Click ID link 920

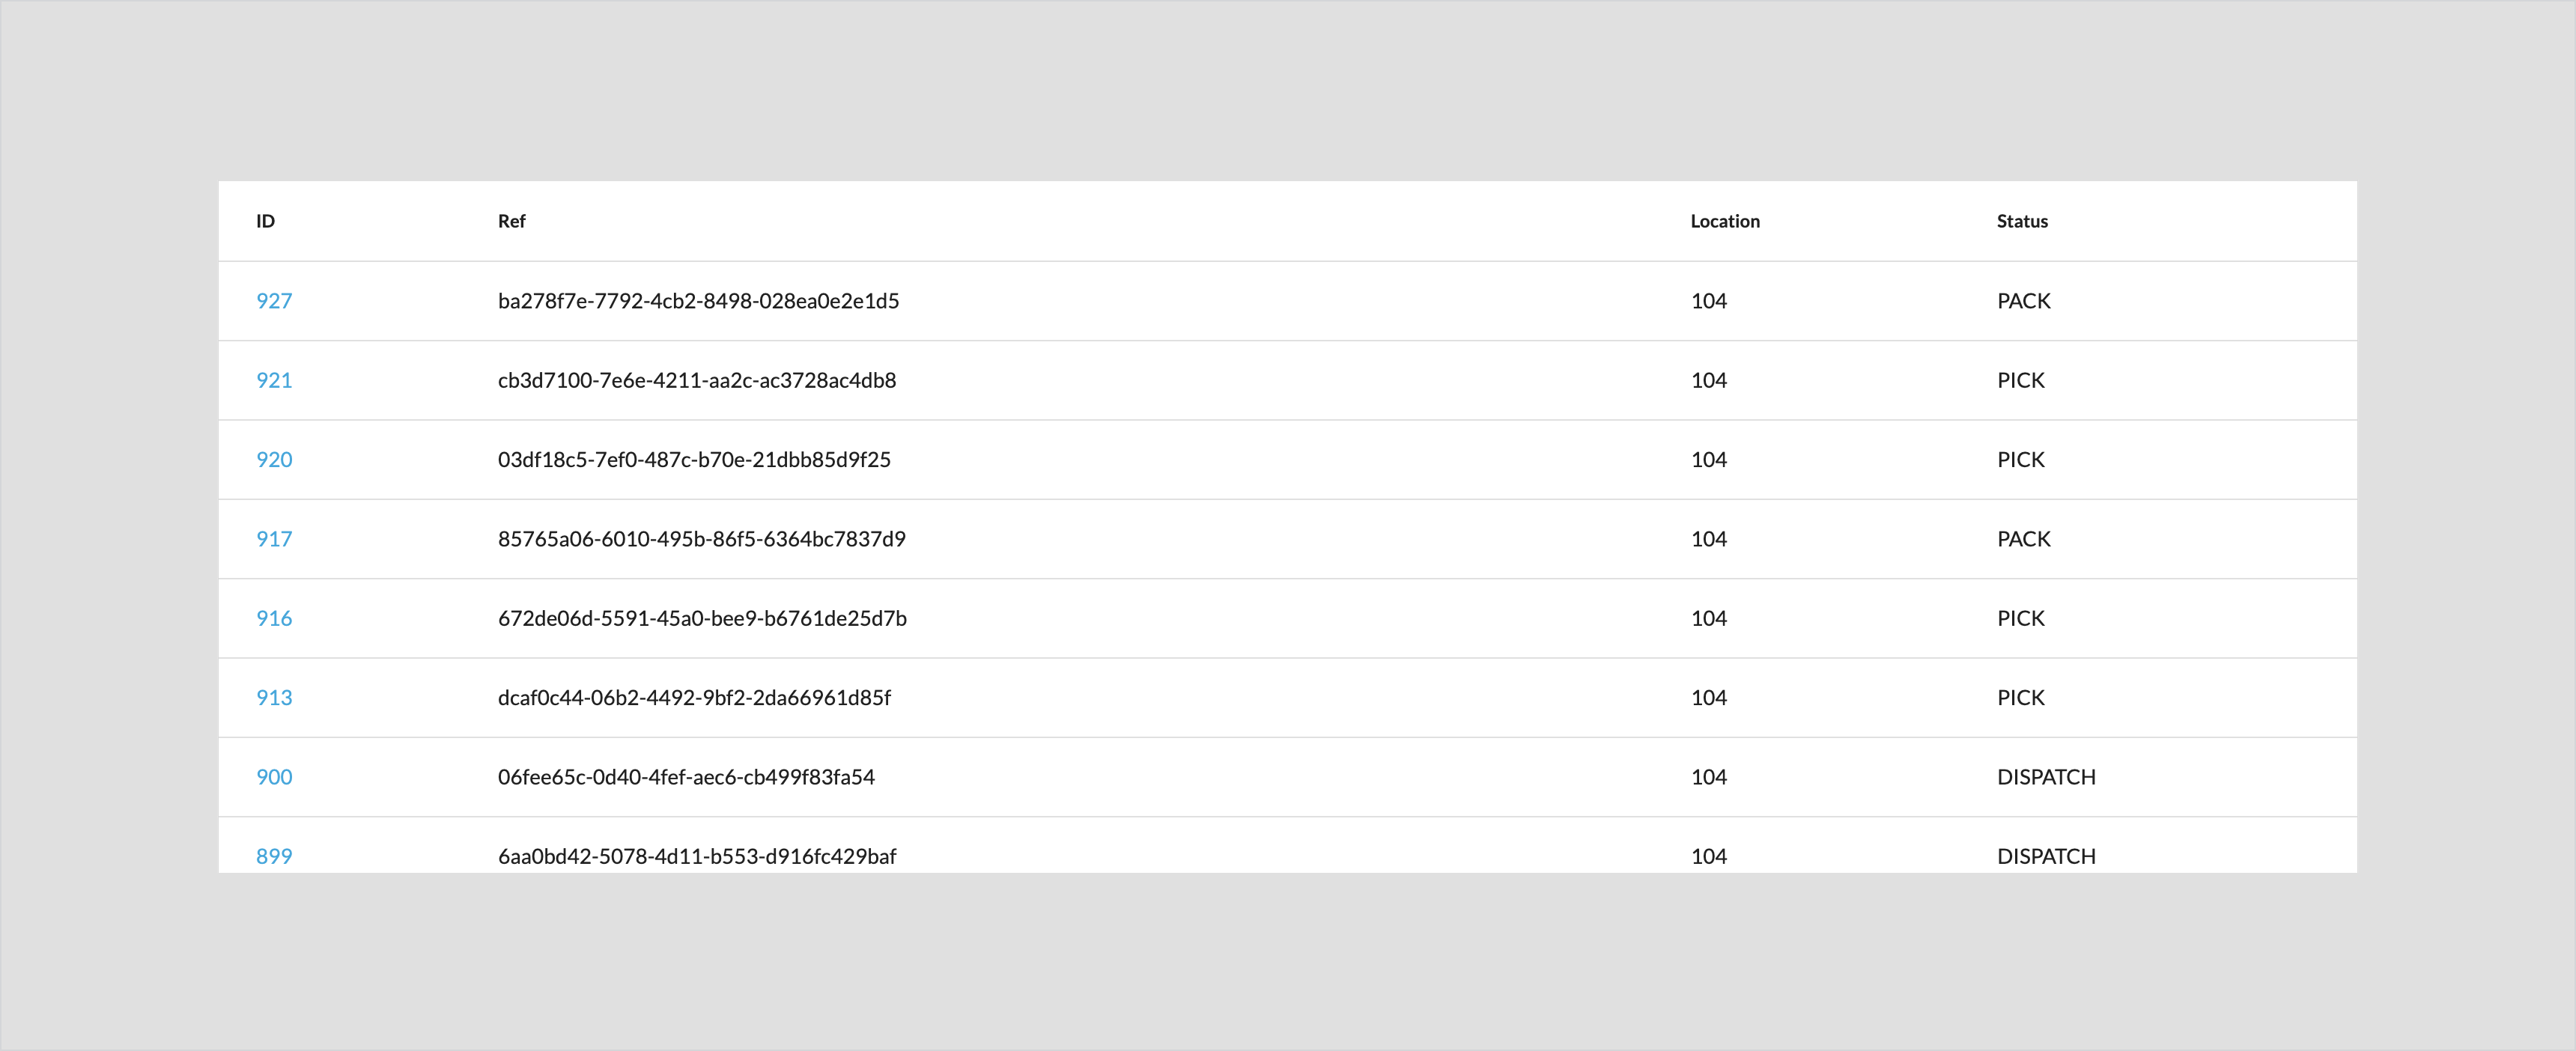pos(274,460)
